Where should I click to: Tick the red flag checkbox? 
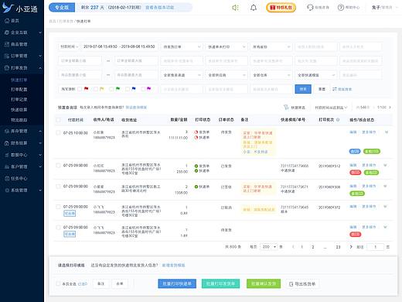click(80, 89)
